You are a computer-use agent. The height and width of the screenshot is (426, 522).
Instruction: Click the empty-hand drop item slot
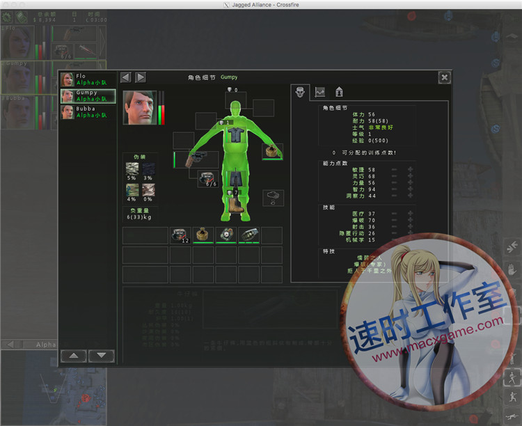coord(274,198)
